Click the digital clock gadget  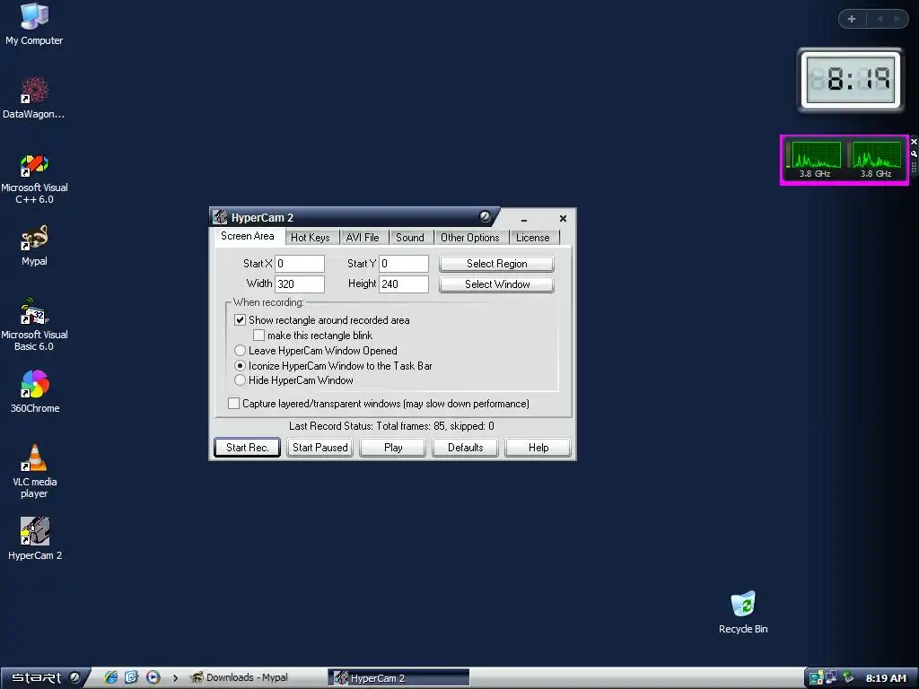850,80
